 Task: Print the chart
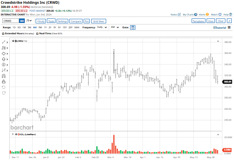click(x=211, y=21)
